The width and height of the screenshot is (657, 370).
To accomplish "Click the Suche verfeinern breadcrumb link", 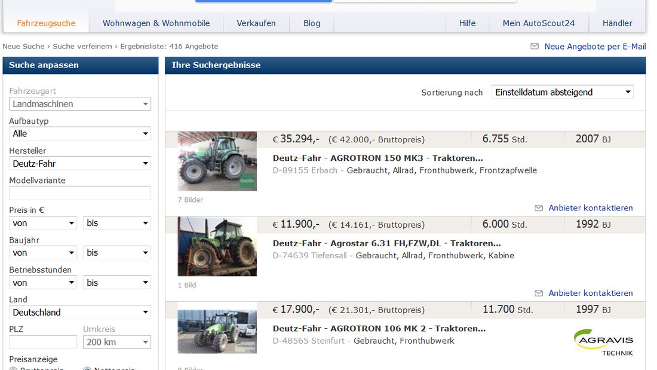I will (82, 46).
